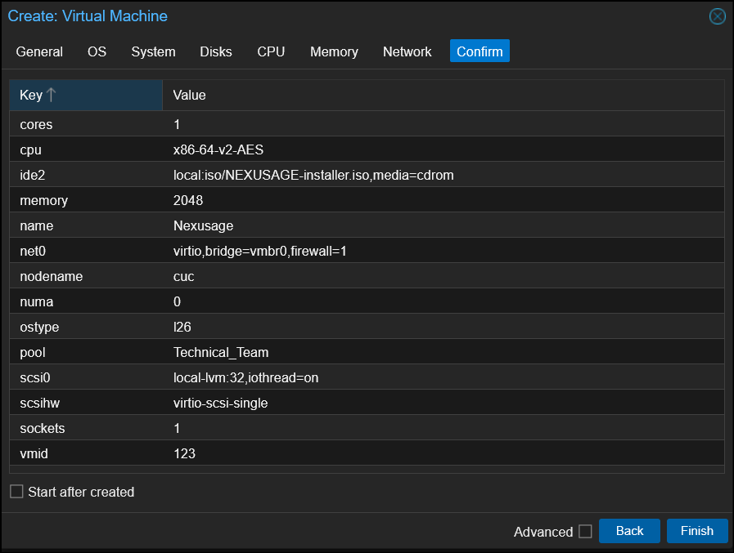Switch to the General tab

[x=39, y=51]
